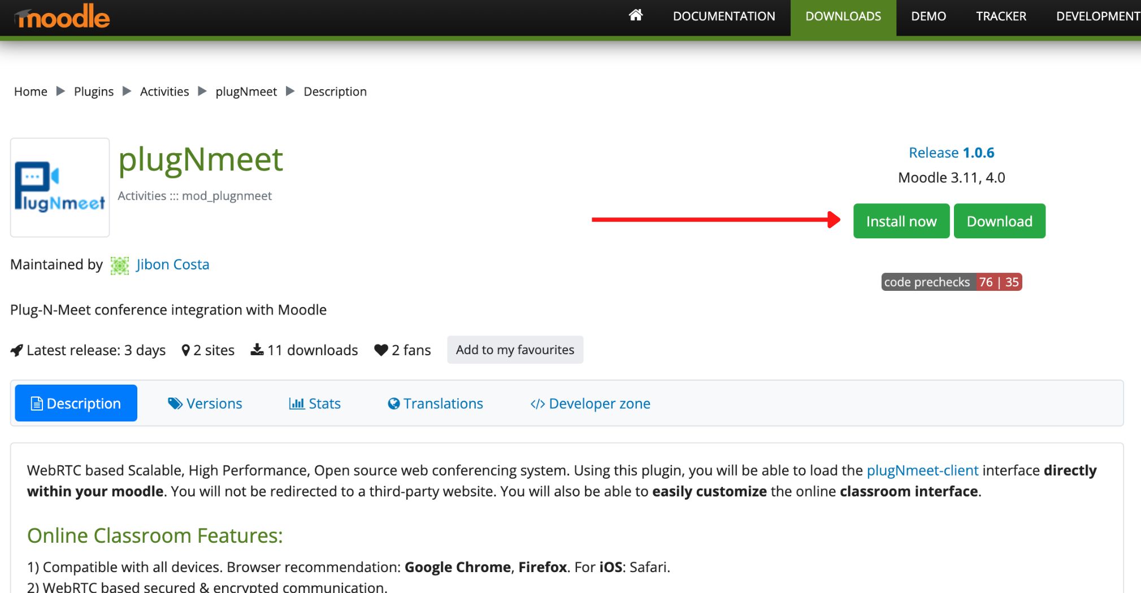The width and height of the screenshot is (1141, 593).
Task: Navigate to Plugins via the breadcrumb
Action: [x=94, y=91]
